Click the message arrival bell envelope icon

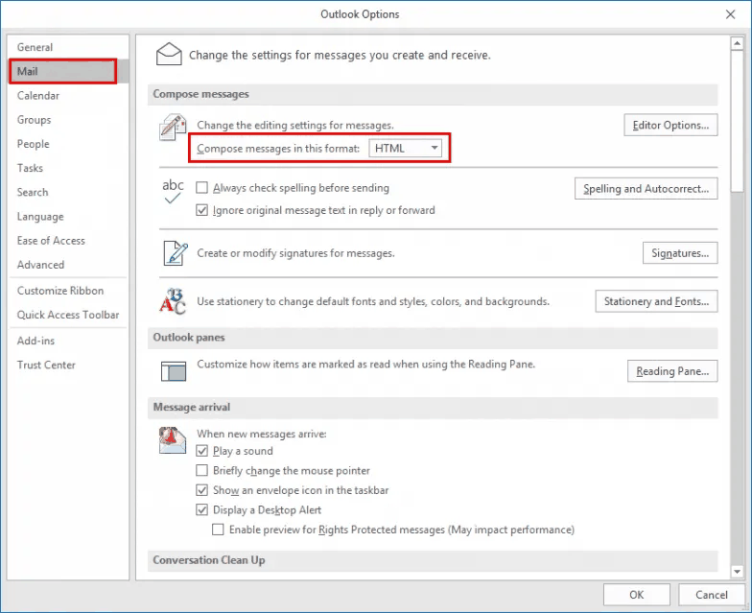173,440
